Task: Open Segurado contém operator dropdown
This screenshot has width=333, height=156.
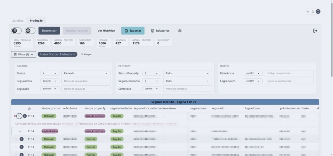Action: click(50, 89)
